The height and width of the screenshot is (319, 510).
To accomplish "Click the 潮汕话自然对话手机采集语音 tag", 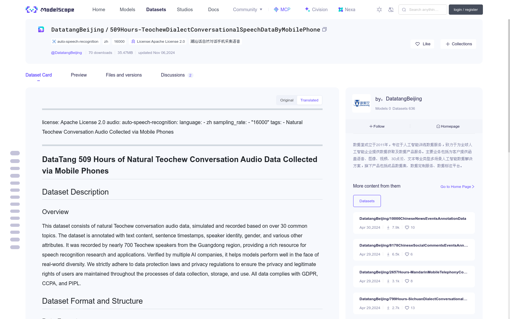I will pos(215,41).
